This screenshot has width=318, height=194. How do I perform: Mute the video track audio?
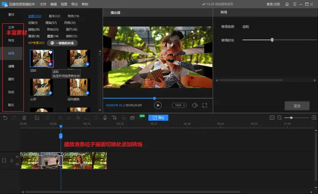[x=17, y=164]
